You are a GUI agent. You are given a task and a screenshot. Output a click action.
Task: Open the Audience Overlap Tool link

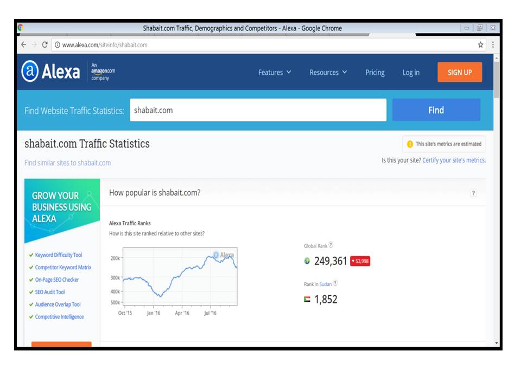[x=58, y=304]
